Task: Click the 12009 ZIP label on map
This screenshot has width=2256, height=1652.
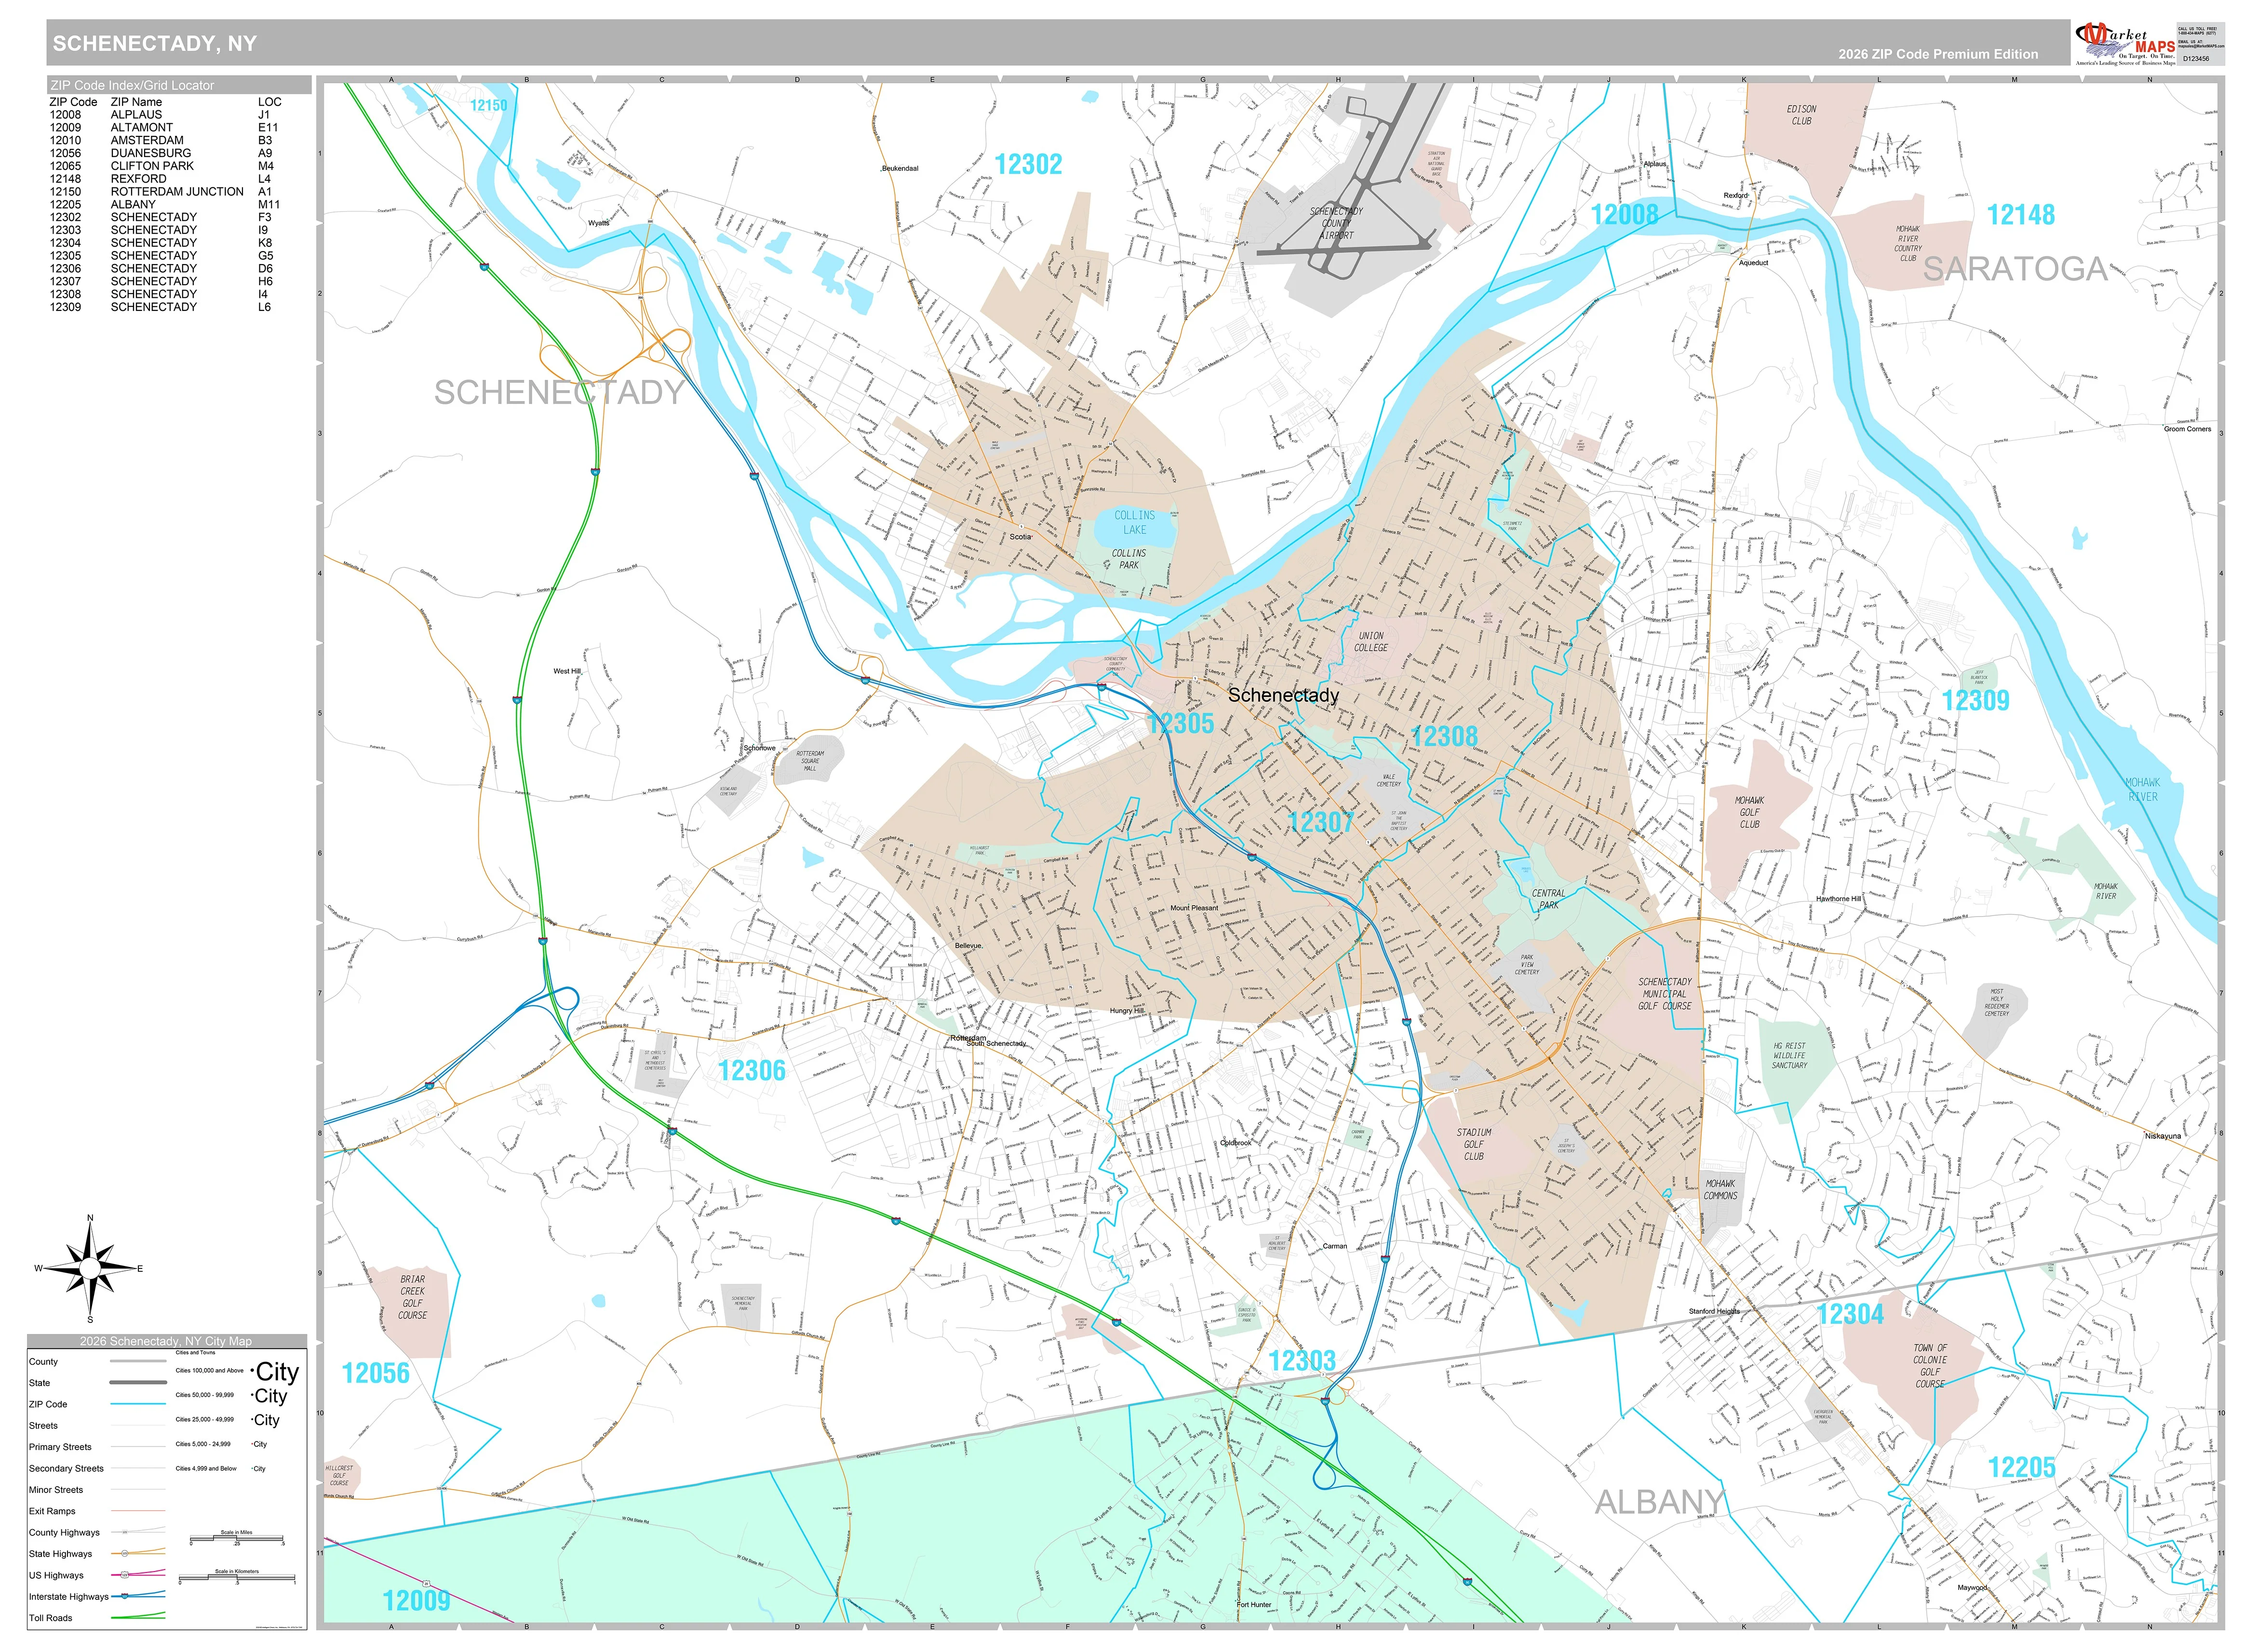Action: [416, 1601]
